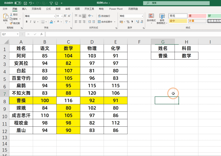Viewport: 221px width, 156px height.
Task: Click the percent style icon
Action: [128, 22]
